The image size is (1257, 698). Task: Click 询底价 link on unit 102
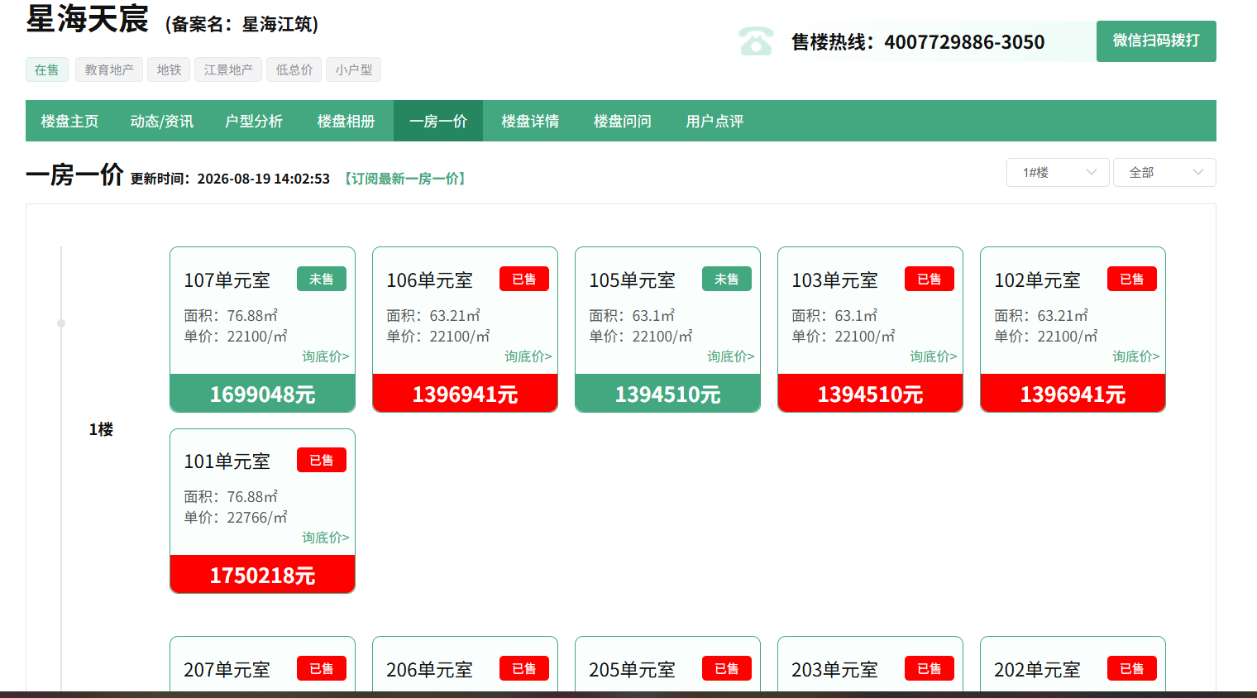click(x=1136, y=356)
